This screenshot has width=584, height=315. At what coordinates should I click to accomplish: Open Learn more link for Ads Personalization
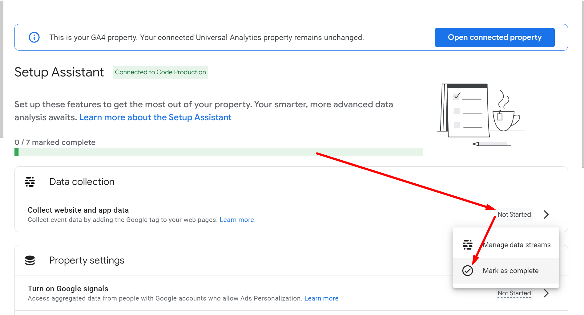pos(321,298)
